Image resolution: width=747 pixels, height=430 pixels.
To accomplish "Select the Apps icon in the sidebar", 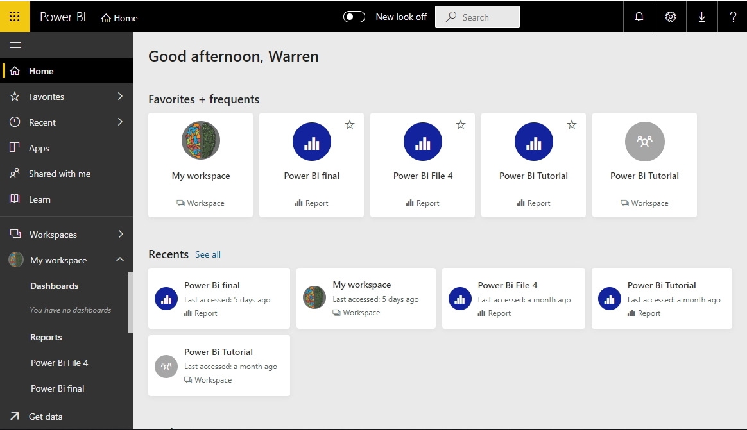I will click(15, 148).
